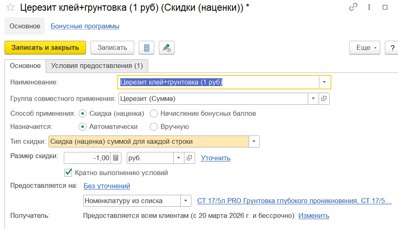The image size is (398, 229).
Task: Open the Номенклатуру из списка dropdown
Action: point(186,201)
